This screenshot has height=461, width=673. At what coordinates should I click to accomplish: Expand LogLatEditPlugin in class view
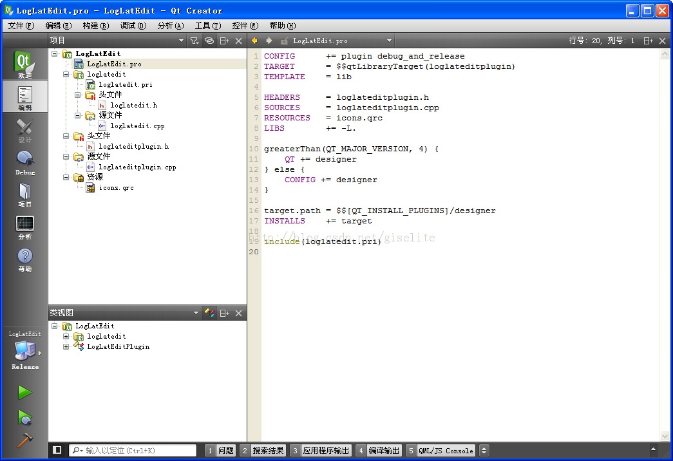pos(66,346)
